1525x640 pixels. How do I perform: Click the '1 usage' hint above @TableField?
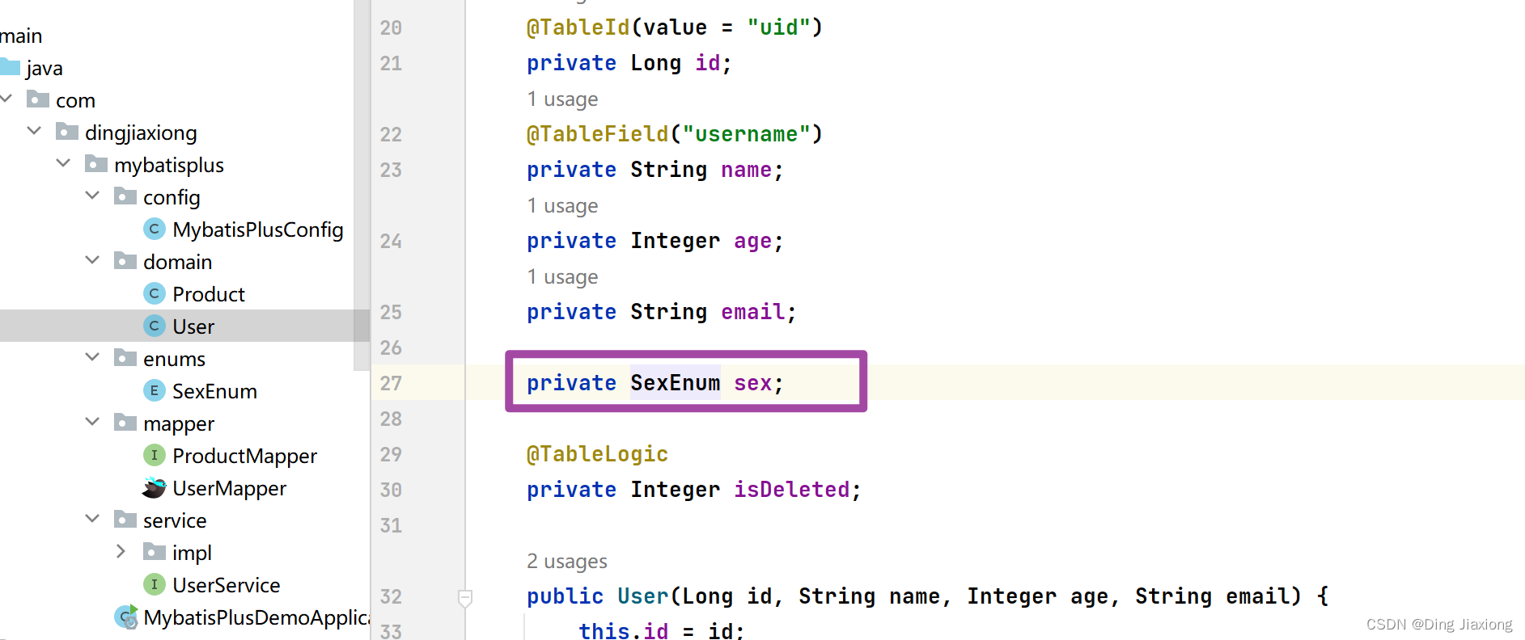(562, 99)
